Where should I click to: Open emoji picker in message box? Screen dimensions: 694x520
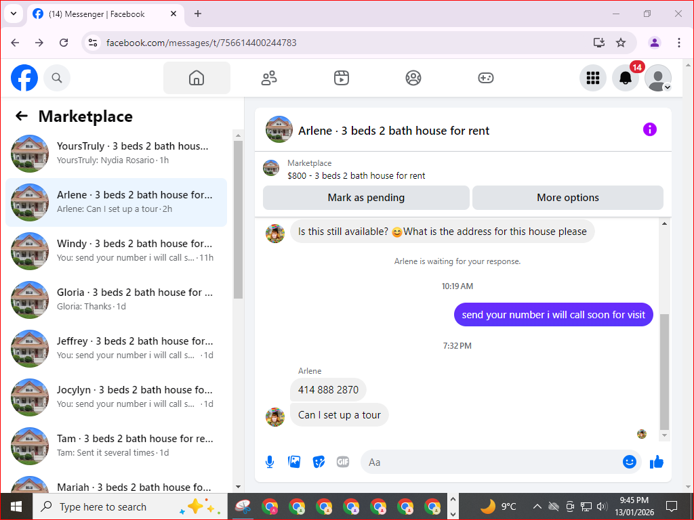click(630, 462)
